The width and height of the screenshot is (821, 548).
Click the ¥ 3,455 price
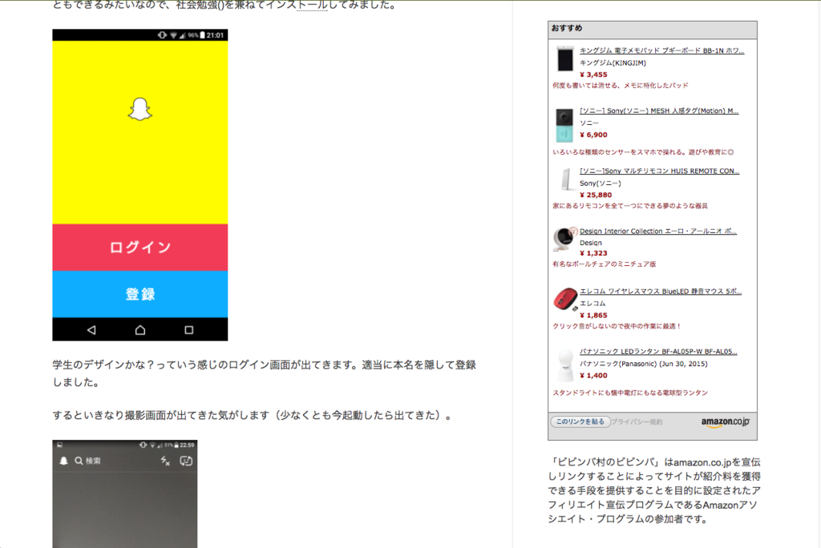593,75
